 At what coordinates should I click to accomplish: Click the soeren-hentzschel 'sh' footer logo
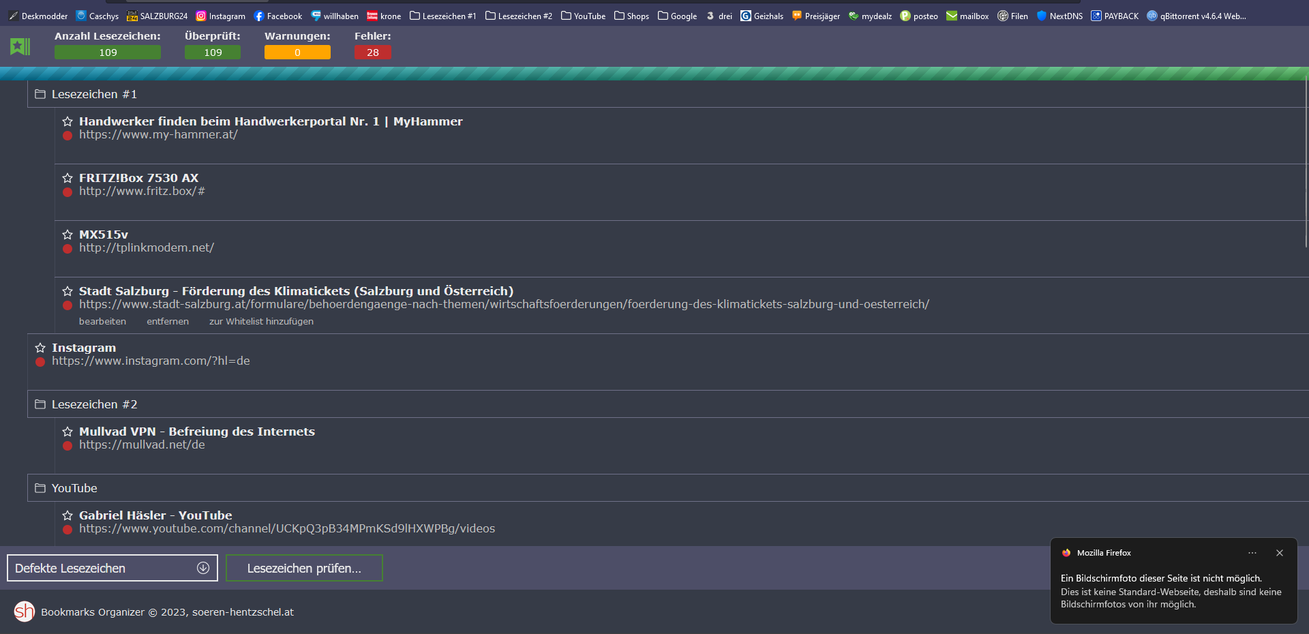point(25,612)
